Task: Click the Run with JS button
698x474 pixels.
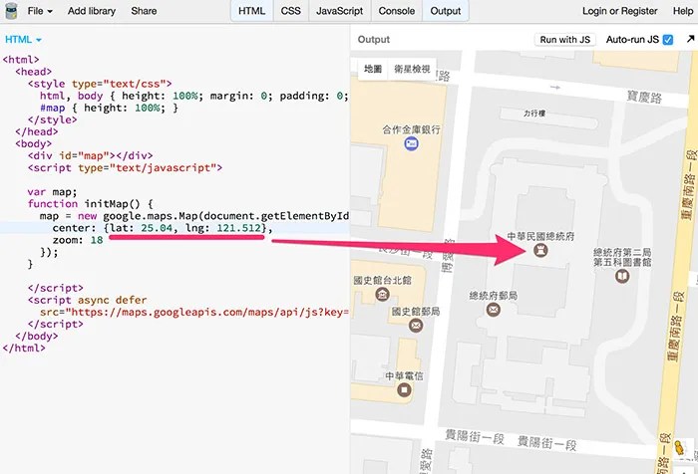Action: click(565, 40)
